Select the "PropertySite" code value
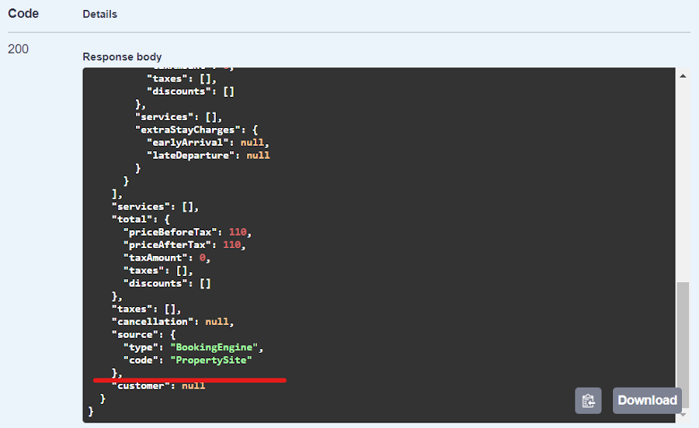The height and width of the screenshot is (428, 699). pyautogui.click(x=211, y=360)
